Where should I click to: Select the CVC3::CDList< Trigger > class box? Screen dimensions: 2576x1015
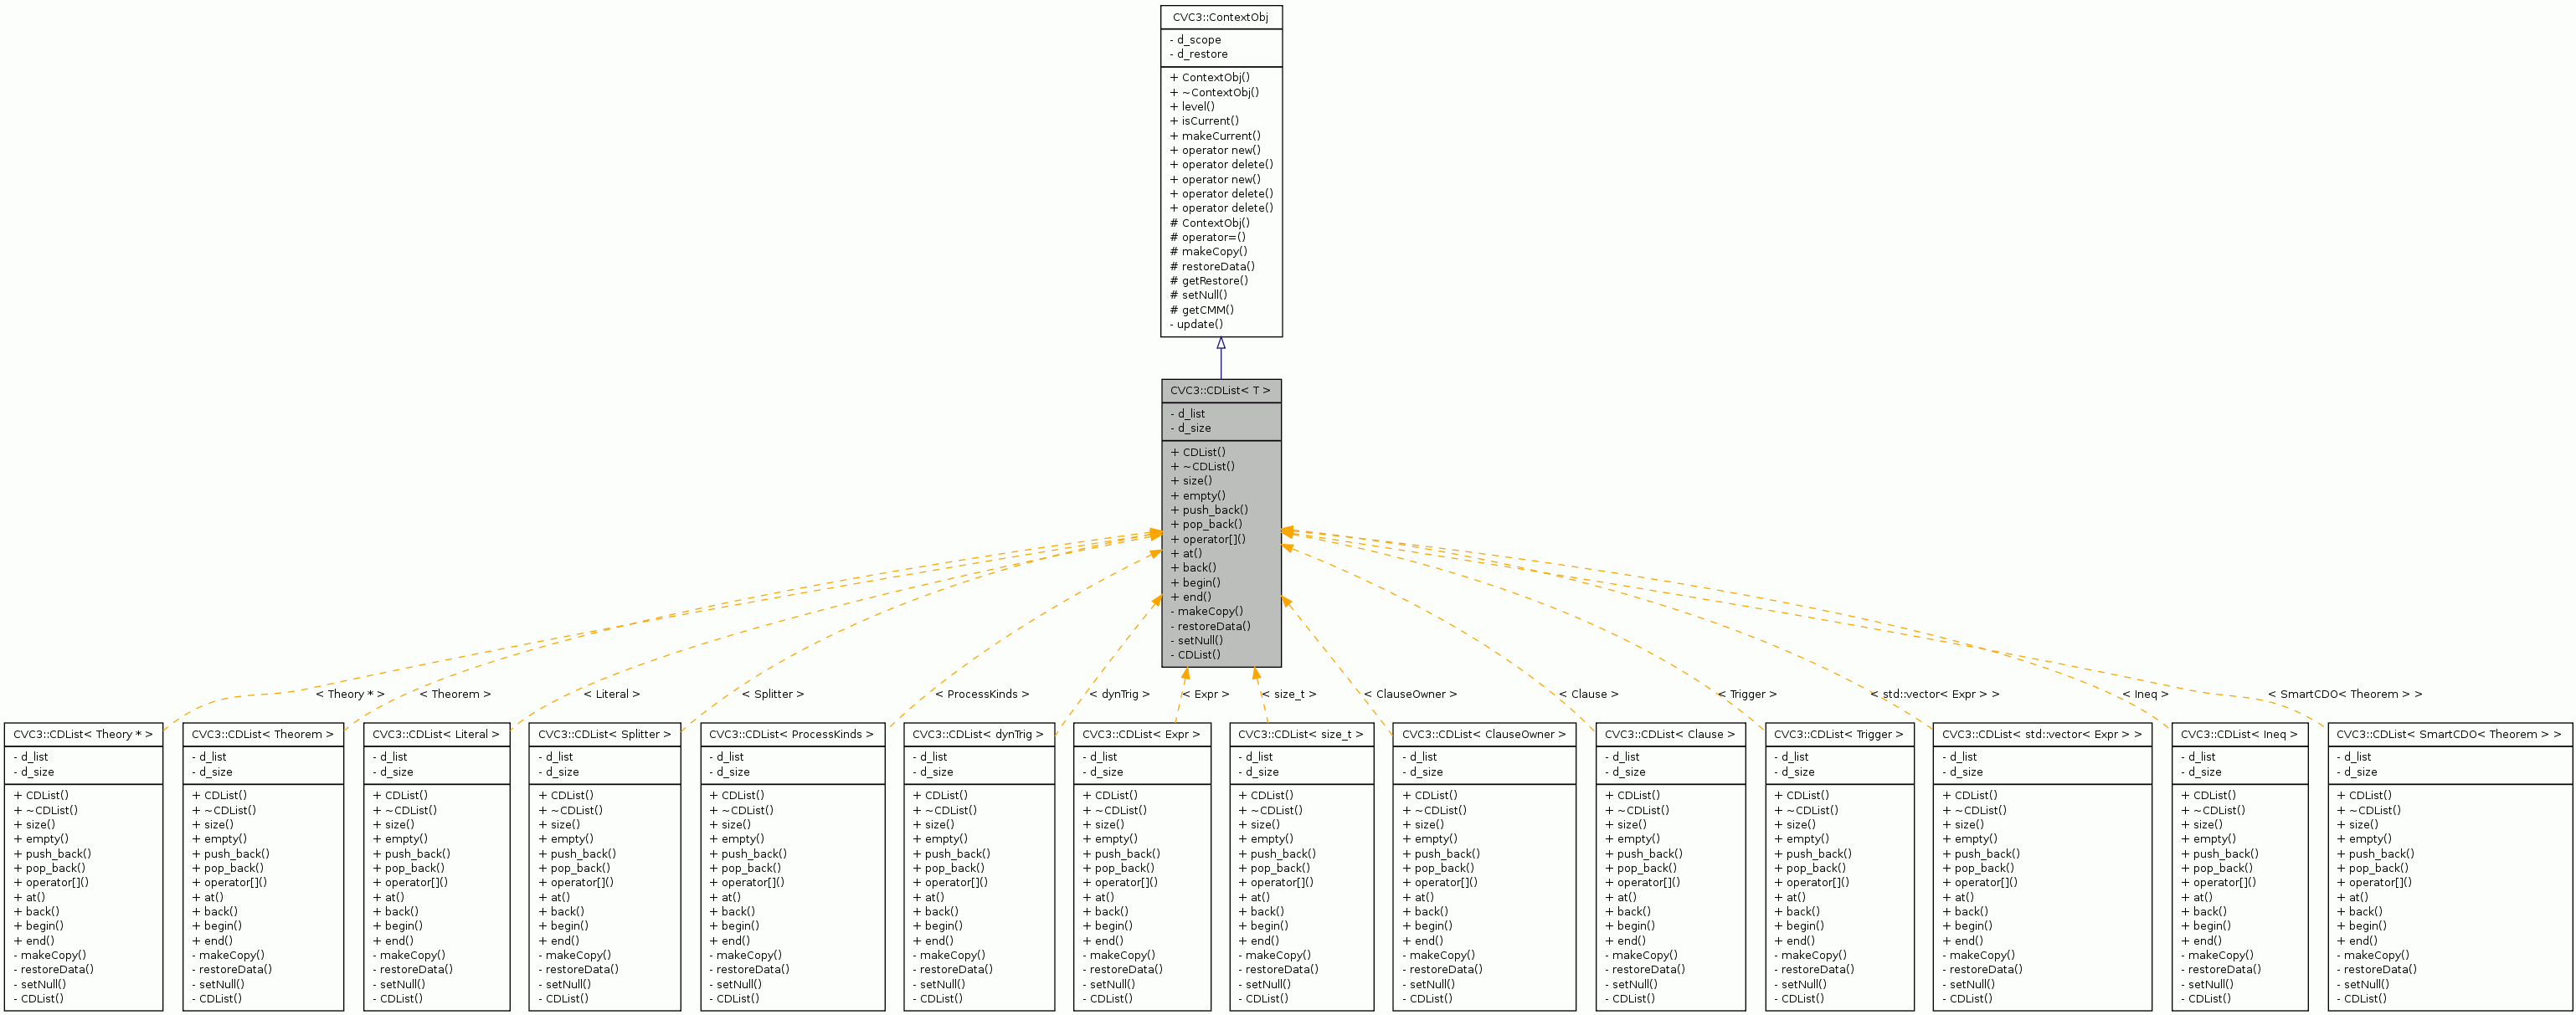coord(1840,734)
